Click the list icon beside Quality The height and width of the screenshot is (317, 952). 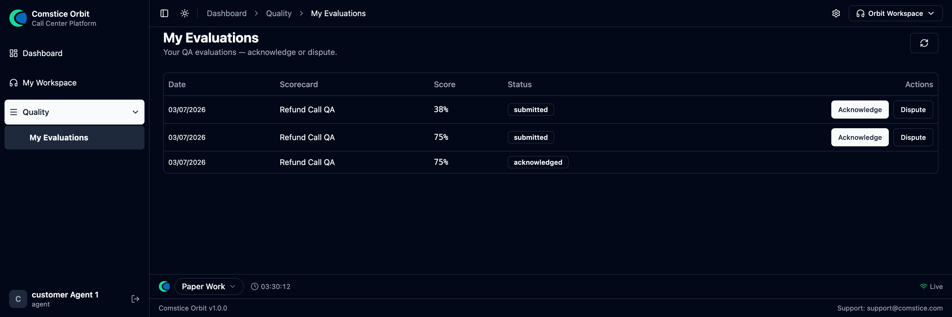pos(14,112)
